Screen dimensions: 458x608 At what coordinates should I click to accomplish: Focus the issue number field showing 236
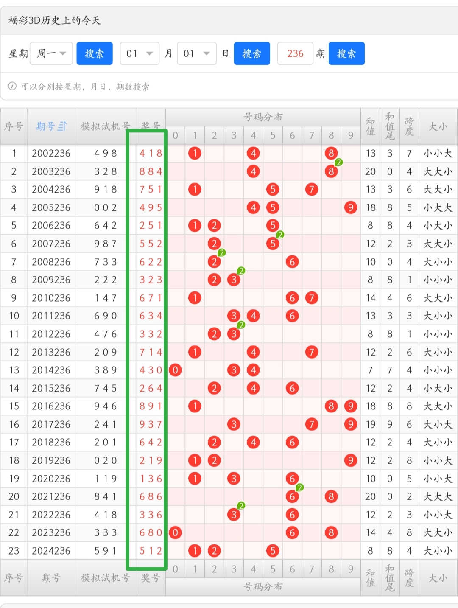pos(295,53)
